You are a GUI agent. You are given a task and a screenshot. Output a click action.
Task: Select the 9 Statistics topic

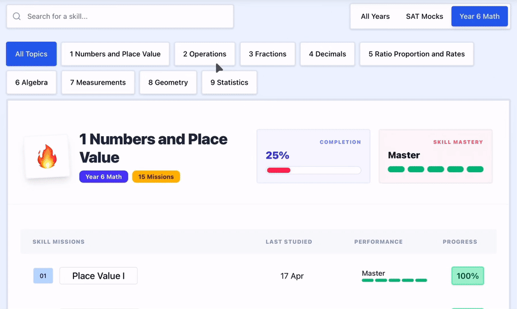tap(229, 82)
